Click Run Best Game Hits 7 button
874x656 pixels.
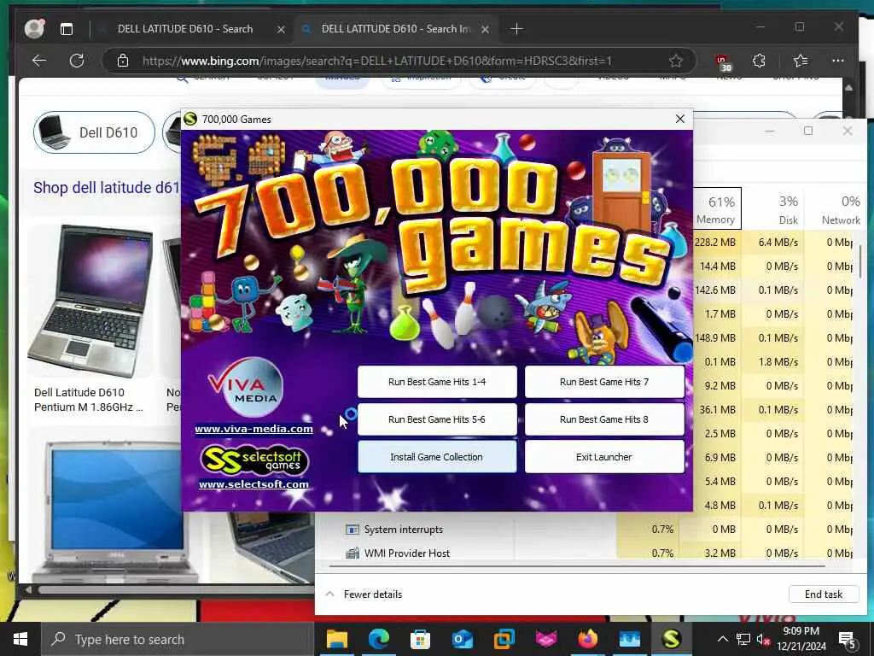(x=604, y=382)
